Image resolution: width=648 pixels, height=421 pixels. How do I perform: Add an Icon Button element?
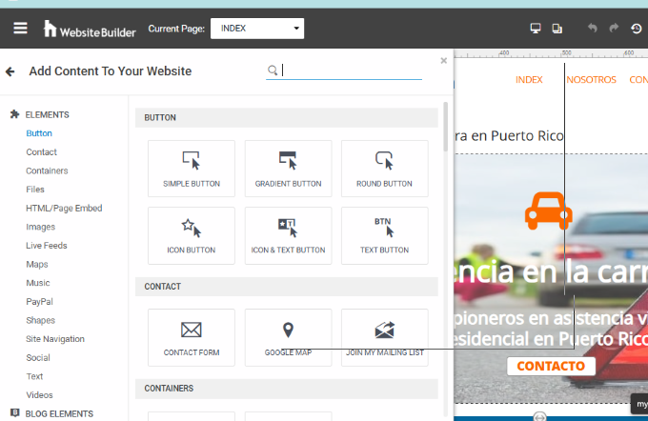192,235
